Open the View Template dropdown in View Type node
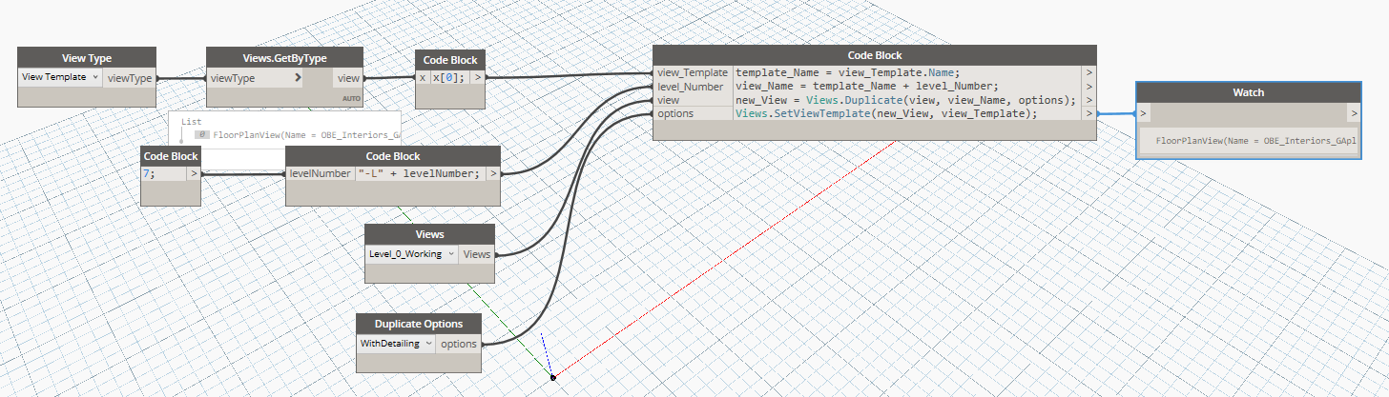The width and height of the screenshot is (1389, 397). (60, 77)
